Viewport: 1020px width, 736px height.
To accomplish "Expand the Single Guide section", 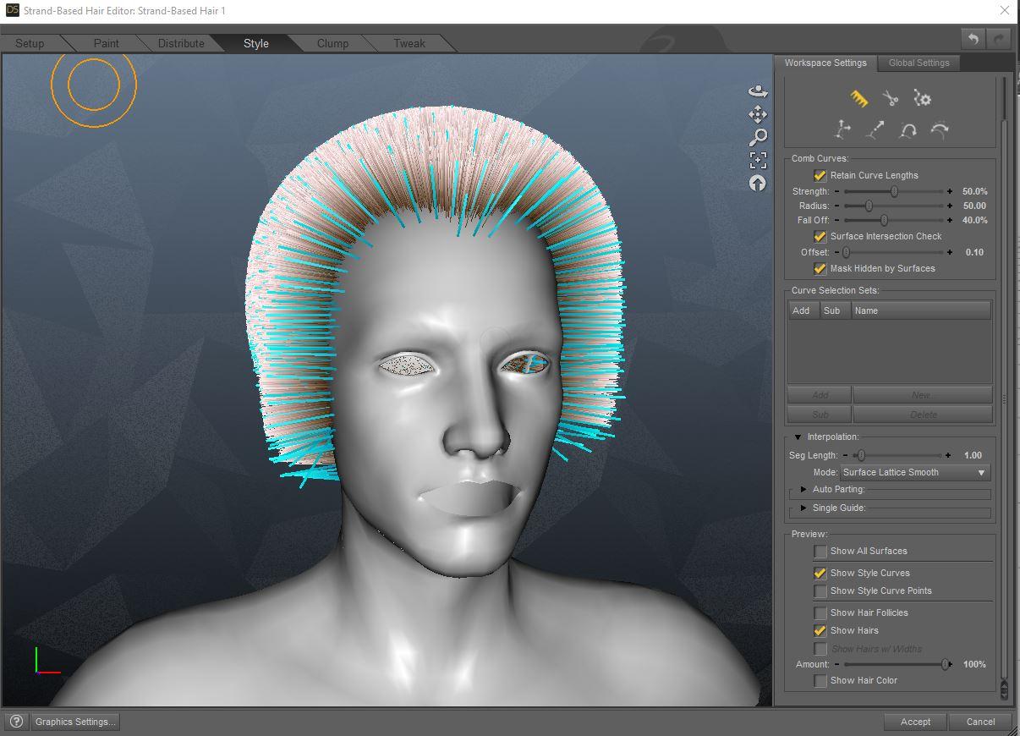I will tap(803, 508).
